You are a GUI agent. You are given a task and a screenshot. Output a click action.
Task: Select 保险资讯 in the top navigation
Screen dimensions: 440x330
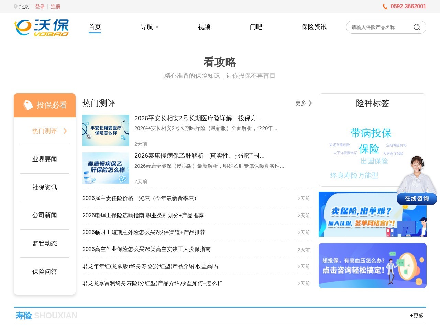point(313,27)
